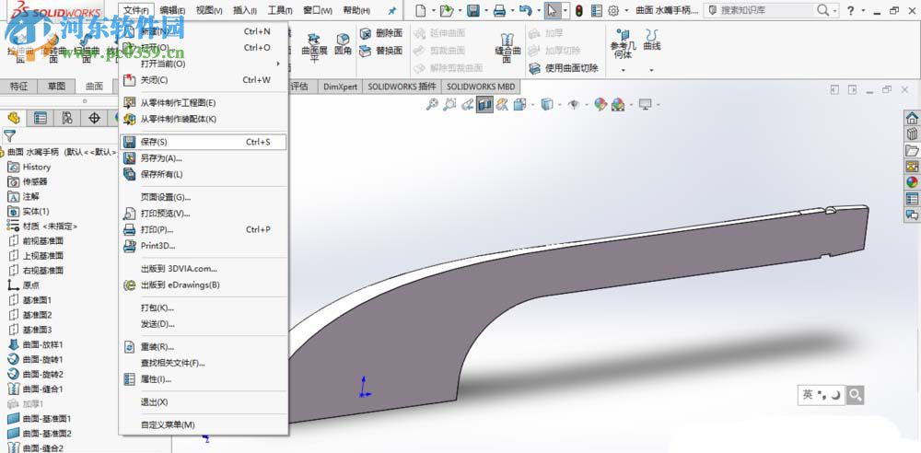Click the Open file folder icon
The image size is (921, 453).
pyautogui.click(x=447, y=10)
